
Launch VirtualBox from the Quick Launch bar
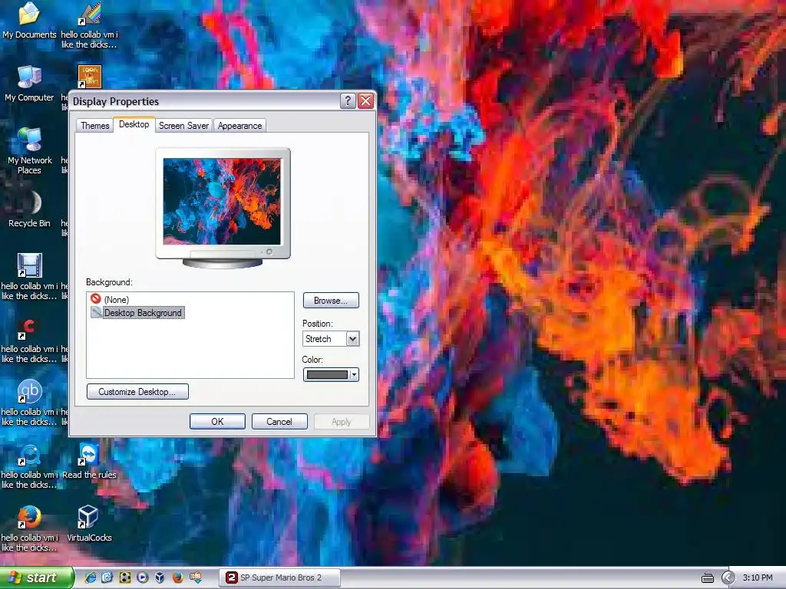pyautogui.click(x=160, y=577)
